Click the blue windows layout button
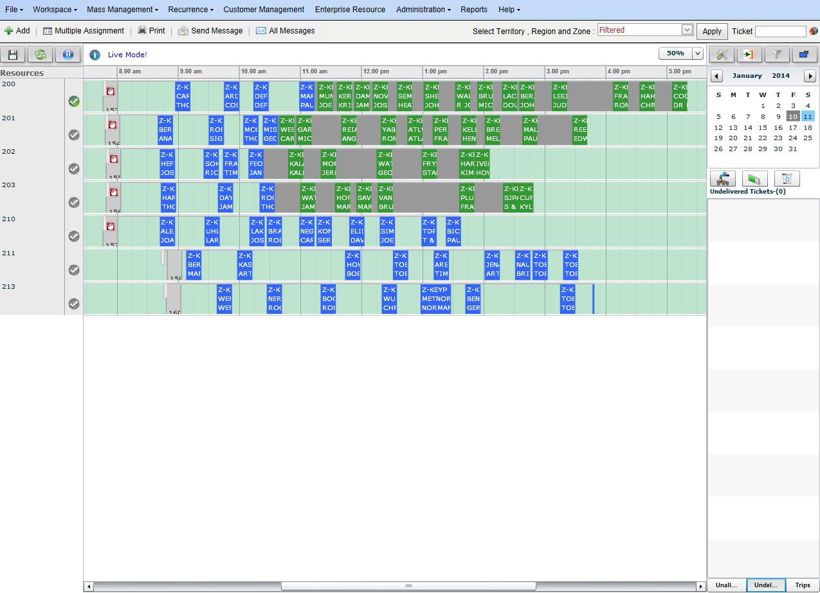This screenshot has width=820, height=593. pyautogui.click(x=804, y=55)
